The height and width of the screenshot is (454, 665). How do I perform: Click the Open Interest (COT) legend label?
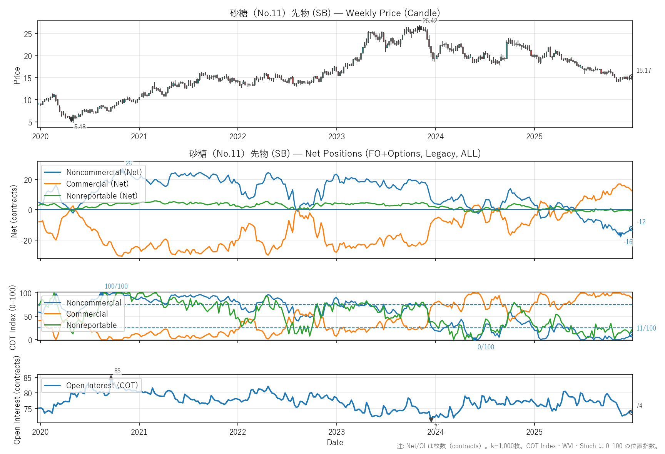click(x=102, y=386)
